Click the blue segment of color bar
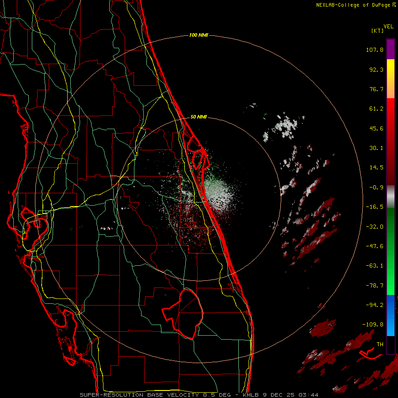398x398 pixels. (x=390, y=315)
